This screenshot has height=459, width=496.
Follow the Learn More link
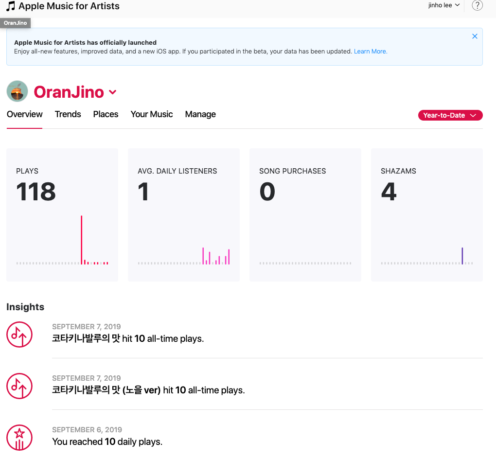[x=371, y=51]
